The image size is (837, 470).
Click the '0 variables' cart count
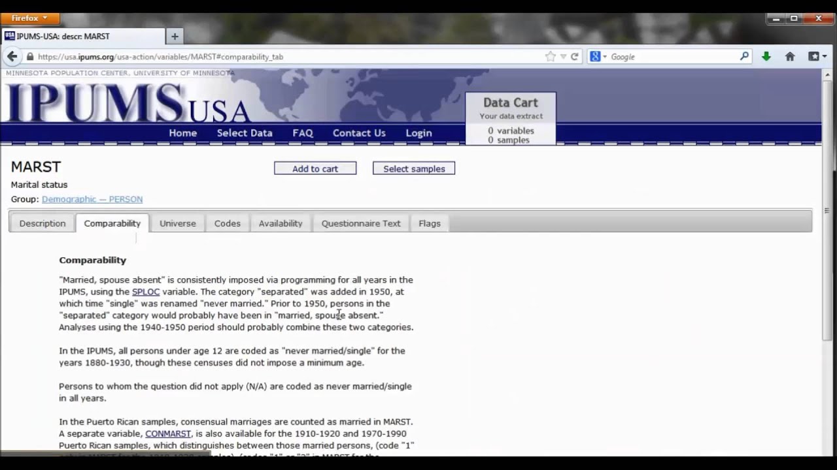pyautogui.click(x=511, y=131)
